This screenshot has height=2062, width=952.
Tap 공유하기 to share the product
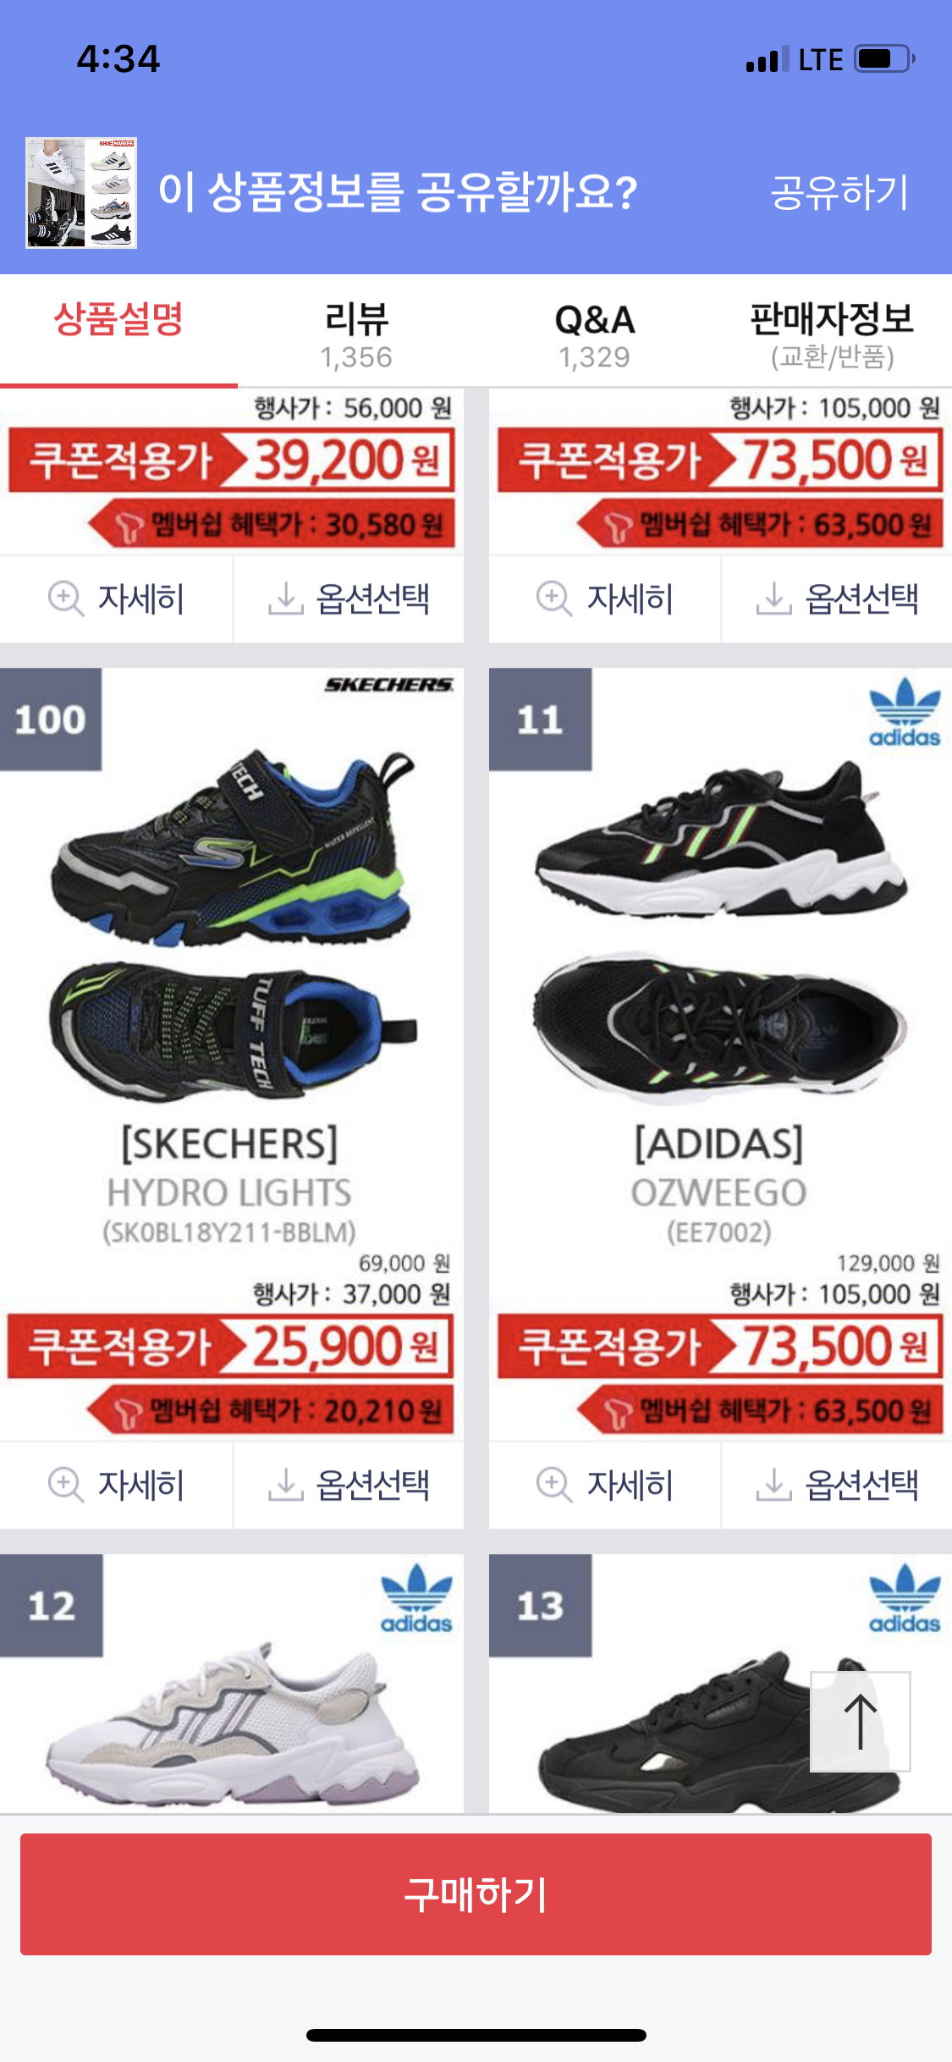point(839,192)
